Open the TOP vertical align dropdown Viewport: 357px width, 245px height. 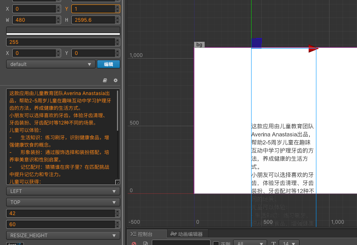coord(63,202)
